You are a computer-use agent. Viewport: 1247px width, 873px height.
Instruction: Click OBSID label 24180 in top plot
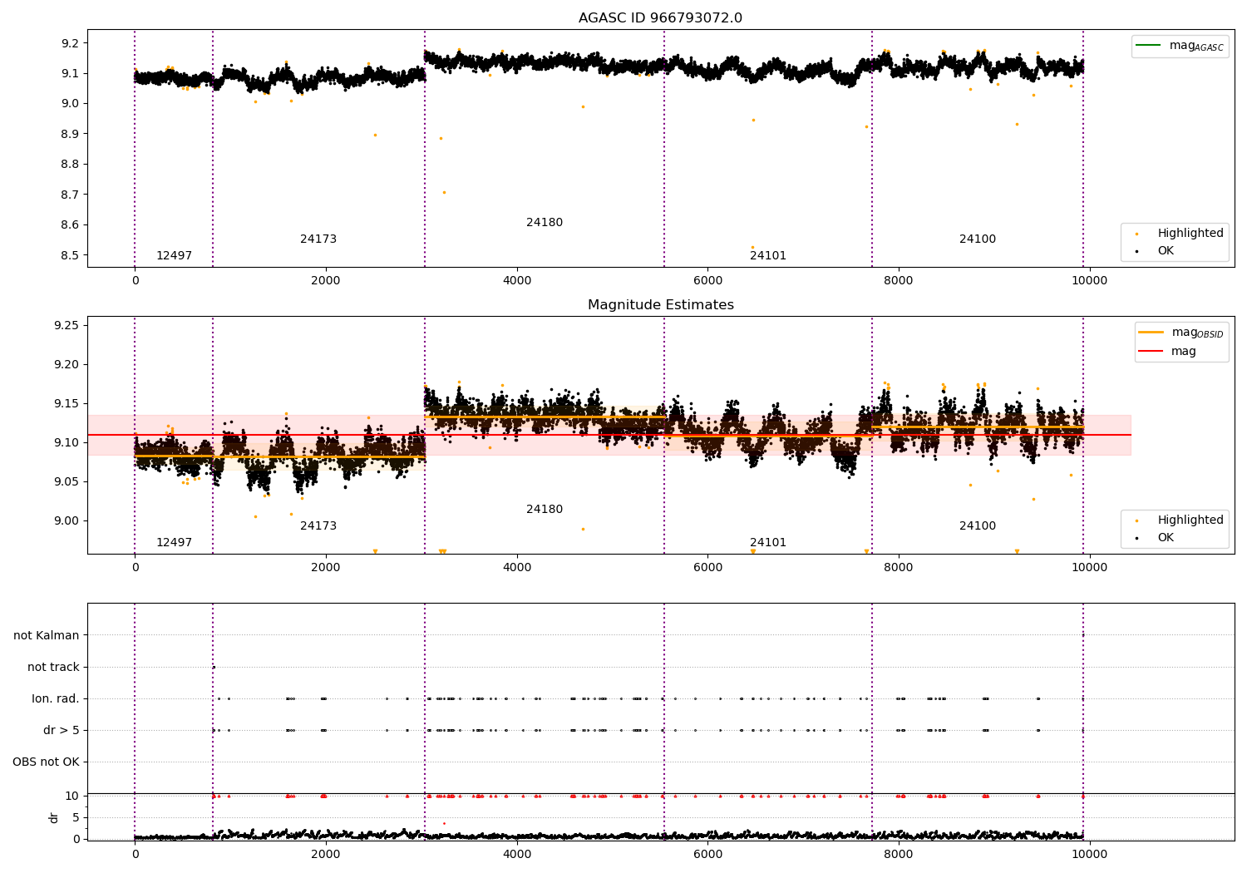click(x=545, y=222)
